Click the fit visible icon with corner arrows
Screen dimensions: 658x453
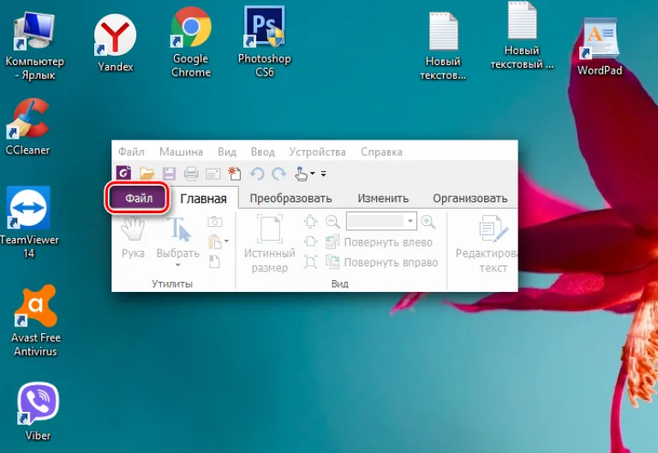[310, 262]
